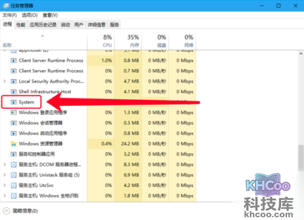Switch to the 启动 tab

[66, 25]
